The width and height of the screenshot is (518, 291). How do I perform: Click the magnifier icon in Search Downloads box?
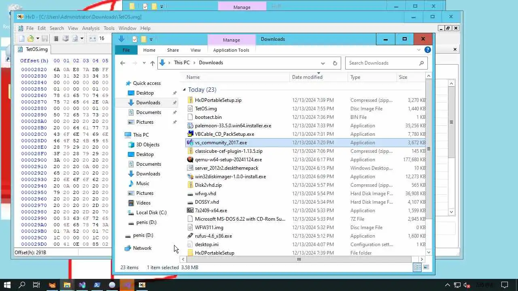(421, 63)
